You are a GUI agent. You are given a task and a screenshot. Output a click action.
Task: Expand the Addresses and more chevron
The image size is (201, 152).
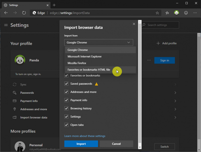pos(175,109)
